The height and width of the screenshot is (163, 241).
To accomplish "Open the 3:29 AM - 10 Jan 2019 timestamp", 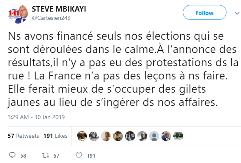I will click(x=36, y=117).
